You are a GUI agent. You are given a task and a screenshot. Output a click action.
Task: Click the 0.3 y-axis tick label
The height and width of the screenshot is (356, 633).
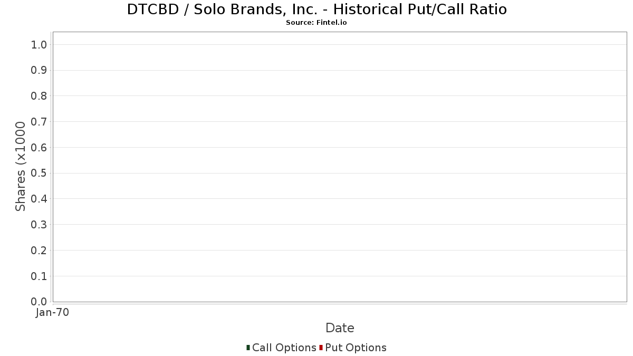click(40, 225)
